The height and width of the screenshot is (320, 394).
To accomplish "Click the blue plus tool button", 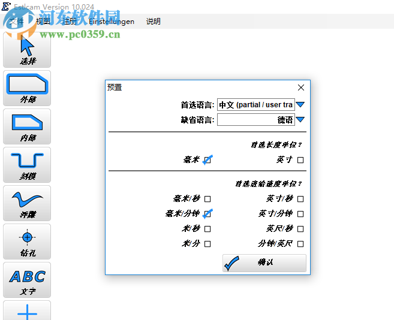I will pyautogui.click(x=27, y=310).
